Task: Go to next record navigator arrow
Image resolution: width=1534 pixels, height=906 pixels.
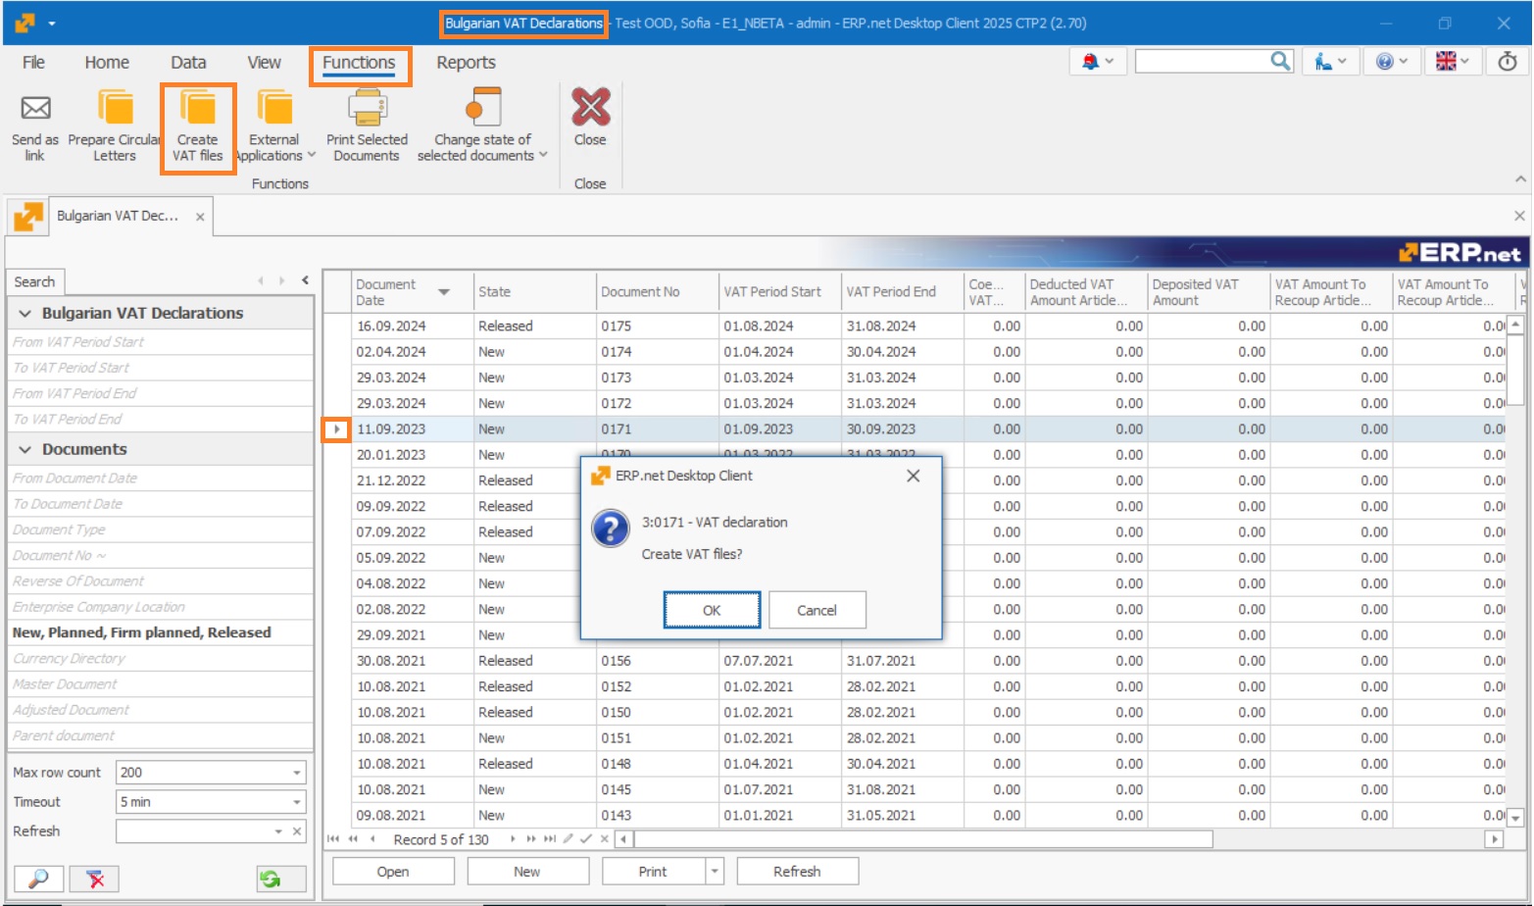Action: point(512,839)
